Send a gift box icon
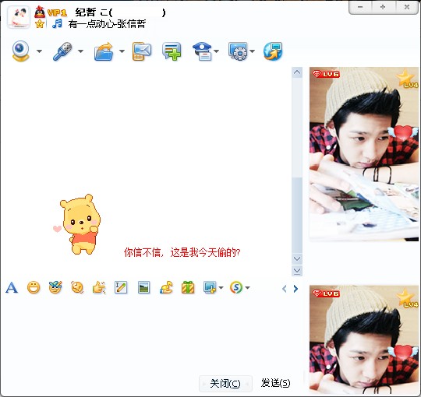The width and height of the screenshot is (421, 397). (x=188, y=287)
